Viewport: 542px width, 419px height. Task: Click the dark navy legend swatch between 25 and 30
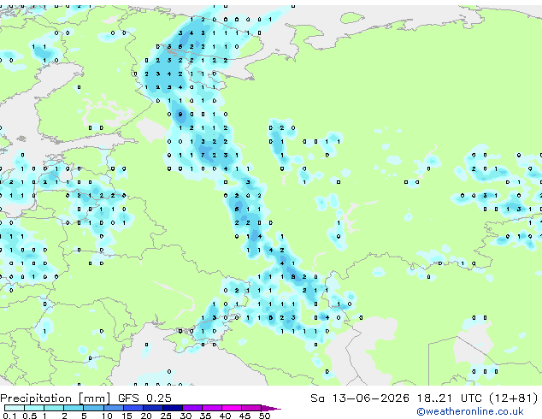pyautogui.click(x=173, y=408)
